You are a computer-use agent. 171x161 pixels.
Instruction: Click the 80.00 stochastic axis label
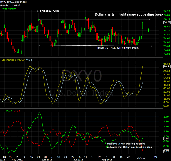pos(167,71)
